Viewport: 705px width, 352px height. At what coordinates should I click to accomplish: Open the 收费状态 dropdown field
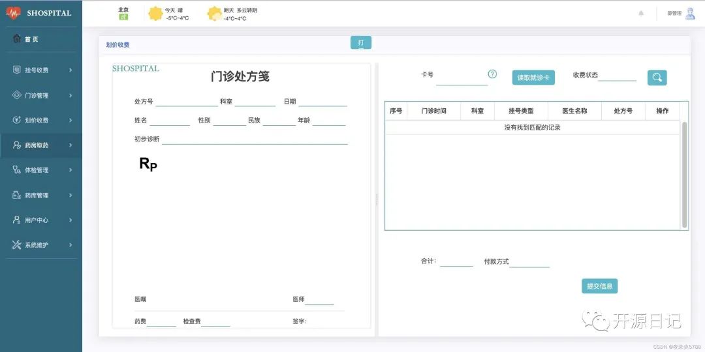click(618, 76)
